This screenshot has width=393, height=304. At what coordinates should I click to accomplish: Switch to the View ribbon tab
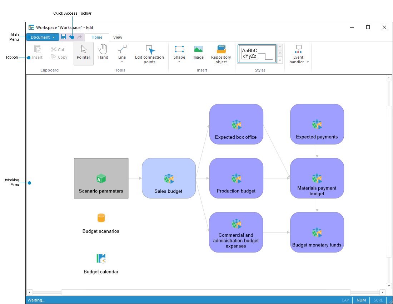click(118, 37)
